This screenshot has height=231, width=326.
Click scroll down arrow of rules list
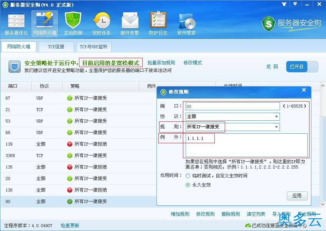(x=323, y=204)
